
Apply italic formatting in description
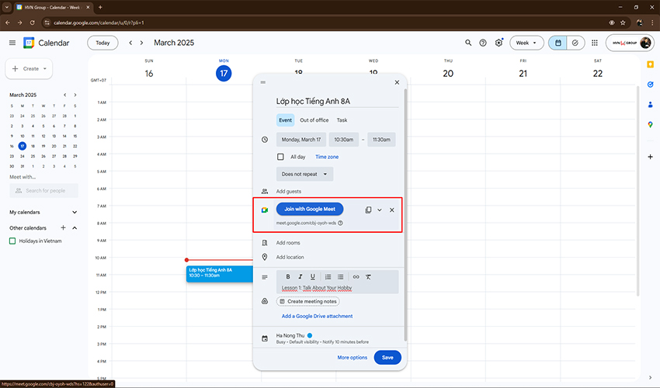coord(300,276)
